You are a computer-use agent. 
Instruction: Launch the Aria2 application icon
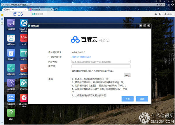[x=24, y=38]
